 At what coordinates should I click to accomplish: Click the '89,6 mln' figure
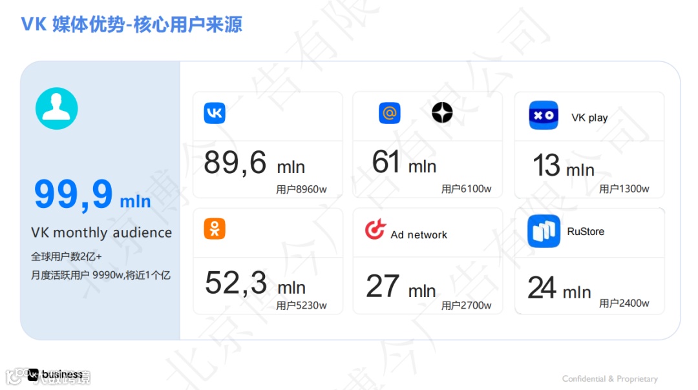[x=254, y=163]
